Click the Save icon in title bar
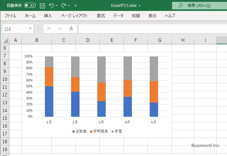The image size is (227, 156). point(42,6)
